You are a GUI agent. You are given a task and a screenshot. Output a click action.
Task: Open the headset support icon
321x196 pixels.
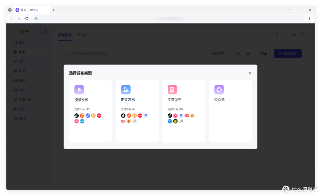click(x=286, y=34)
